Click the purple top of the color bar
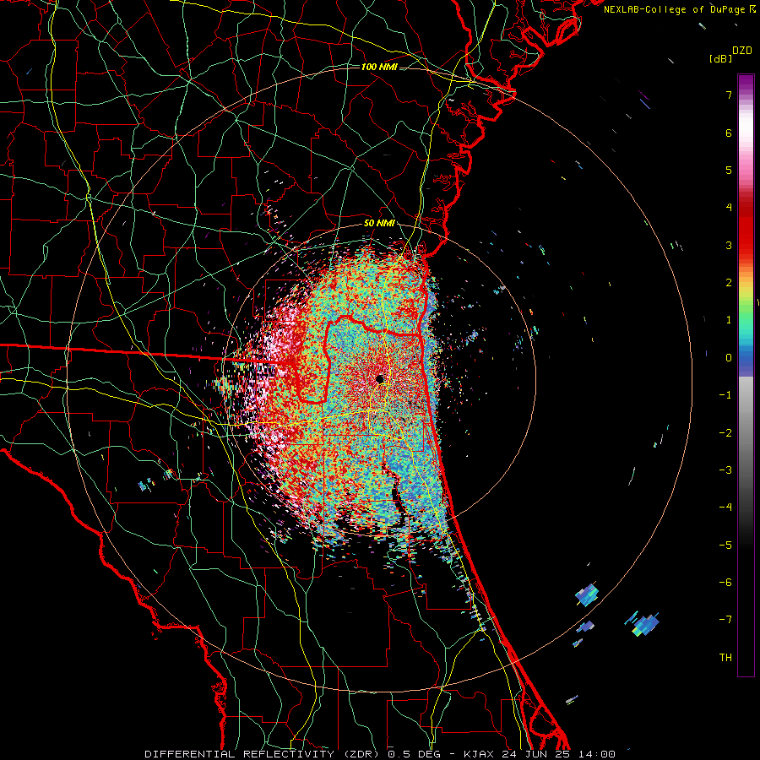Image resolution: width=760 pixels, height=760 pixels. click(x=746, y=83)
